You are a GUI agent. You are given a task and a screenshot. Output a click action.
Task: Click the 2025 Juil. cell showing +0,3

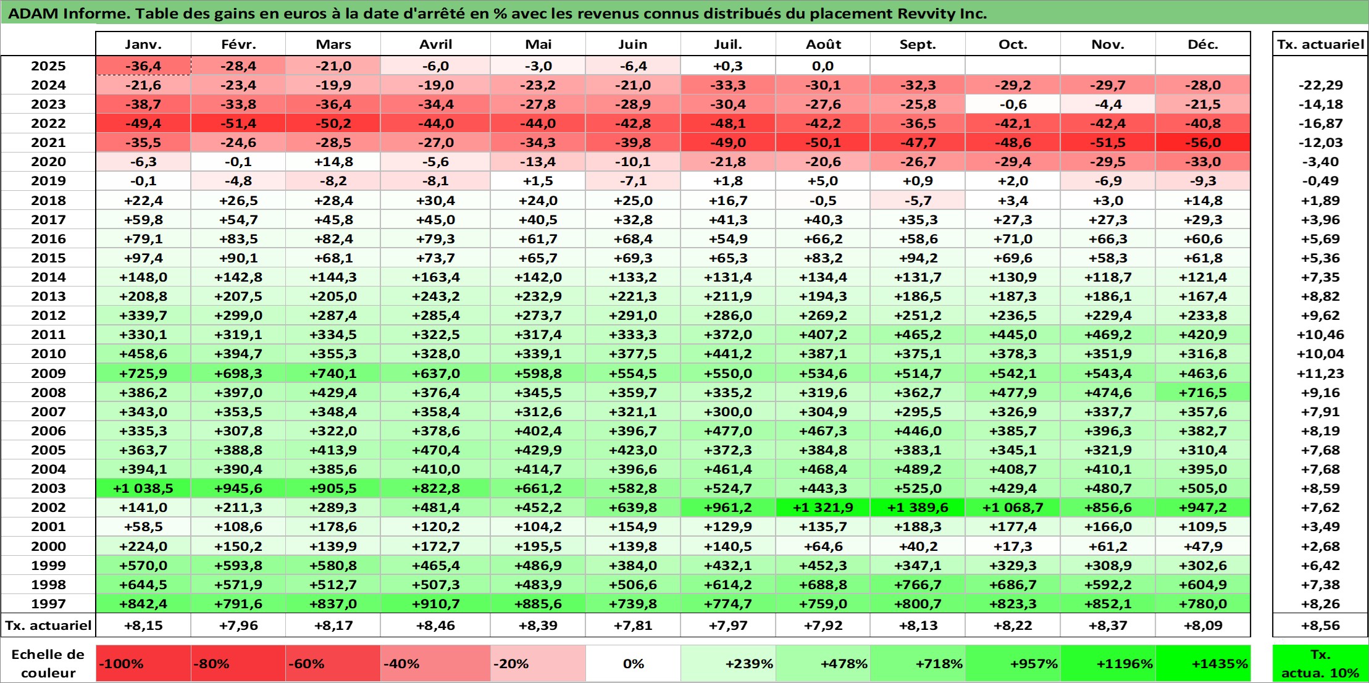tap(728, 66)
